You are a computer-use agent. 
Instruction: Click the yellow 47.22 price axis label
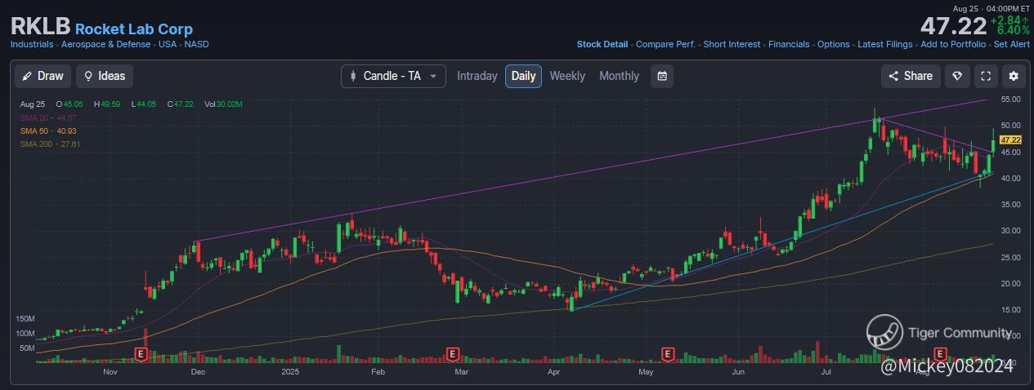tap(1012, 140)
